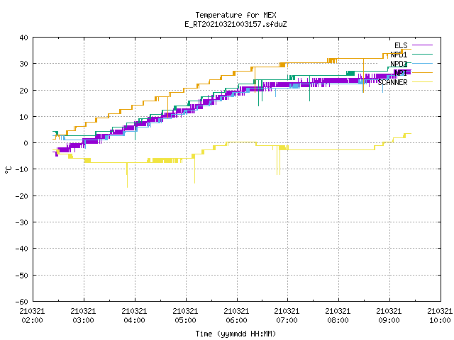
Task: Click the x-axis tick label 210321 06:00
Action: pyautogui.click(x=236, y=316)
